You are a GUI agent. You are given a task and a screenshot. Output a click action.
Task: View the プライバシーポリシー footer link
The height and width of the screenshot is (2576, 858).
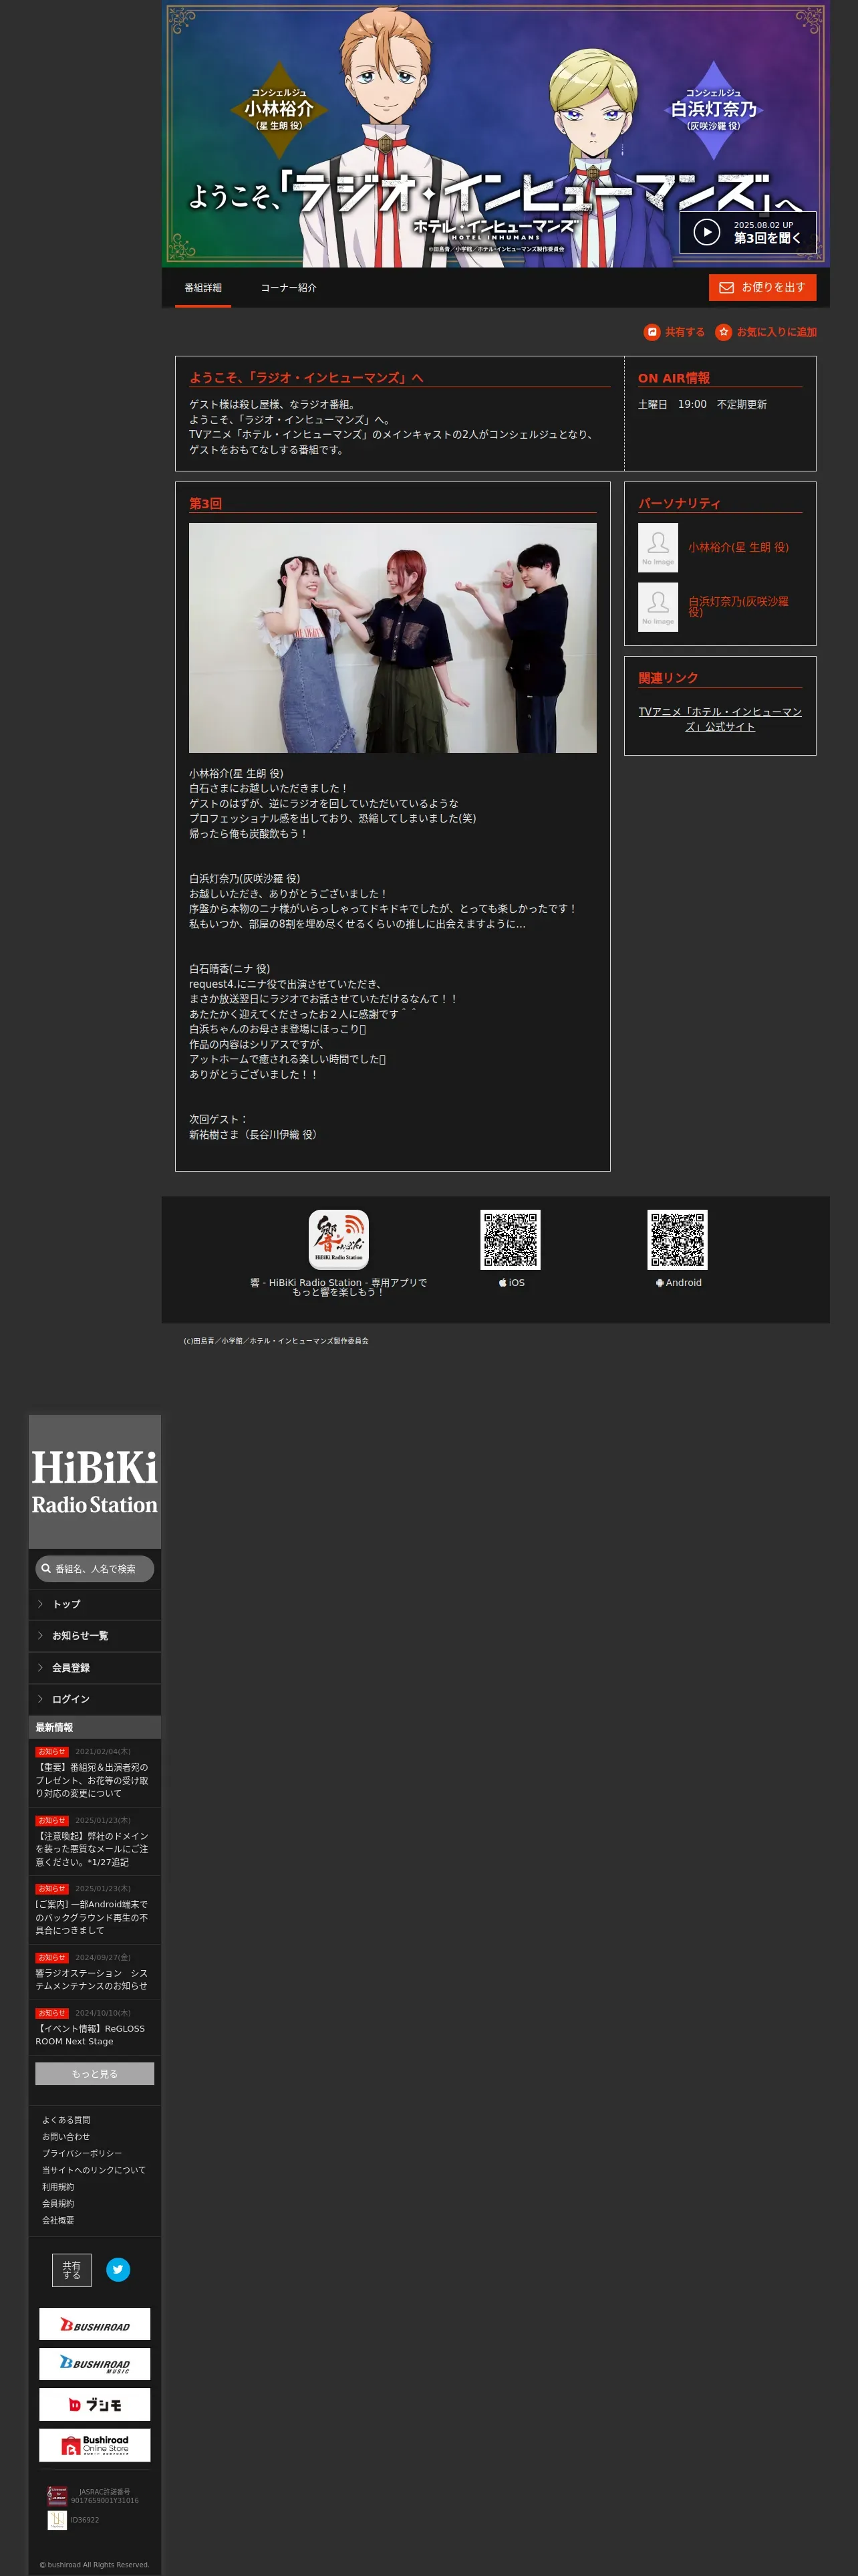click(x=82, y=2154)
